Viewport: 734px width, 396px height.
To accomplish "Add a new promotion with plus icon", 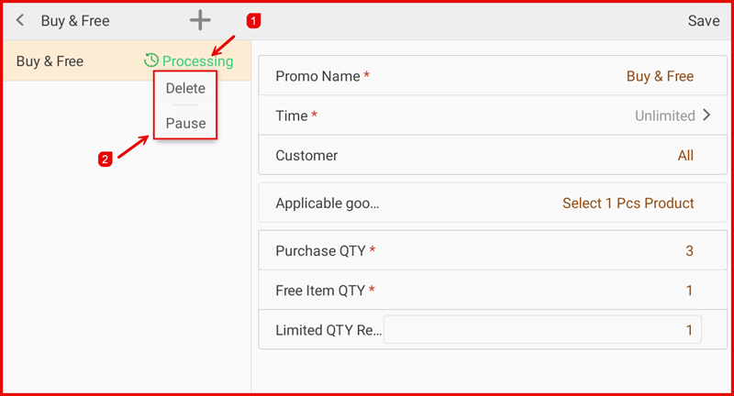I will pyautogui.click(x=199, y=20).
